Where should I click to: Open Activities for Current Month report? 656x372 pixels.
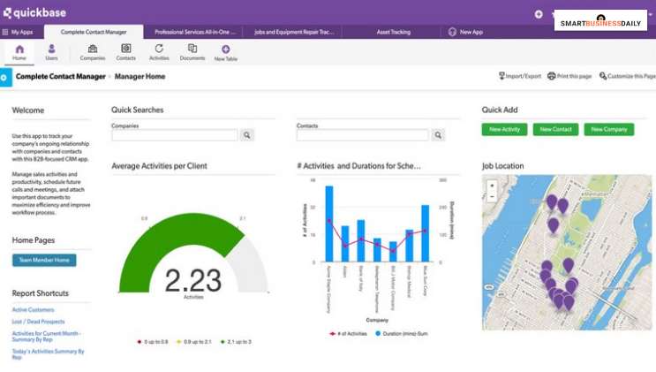46,337
